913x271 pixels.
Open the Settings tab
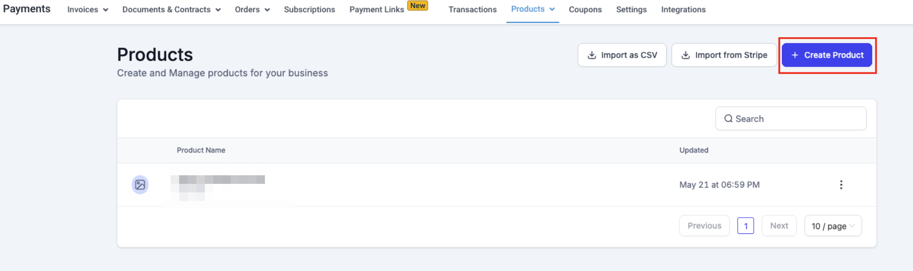coord(631,10)
